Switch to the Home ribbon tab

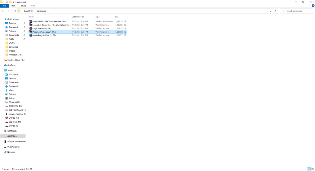14,6
